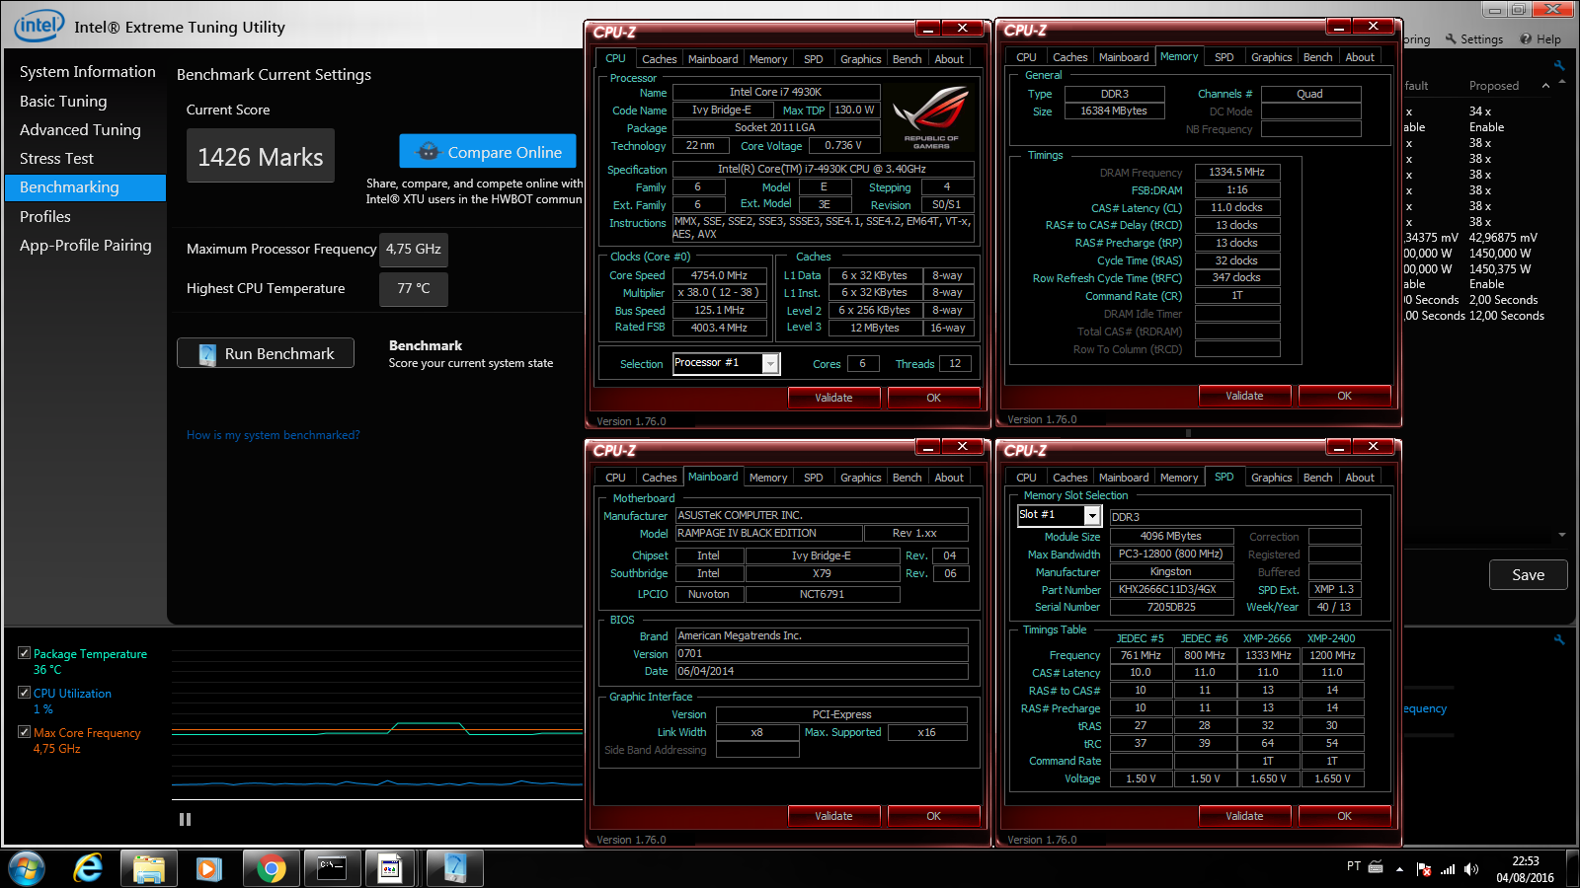
Task: Click scroll-down arrow above the Save button
Action: click(x=1562, y=535)
